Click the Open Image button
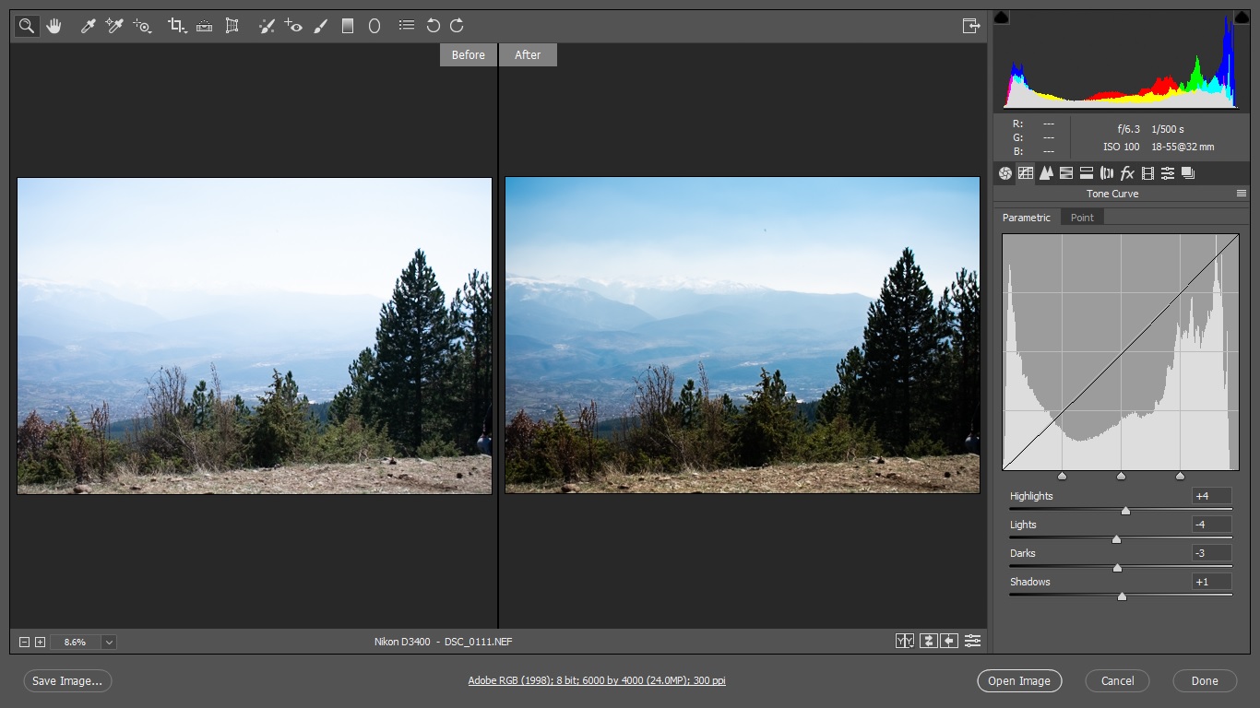 click(1019, 681)
